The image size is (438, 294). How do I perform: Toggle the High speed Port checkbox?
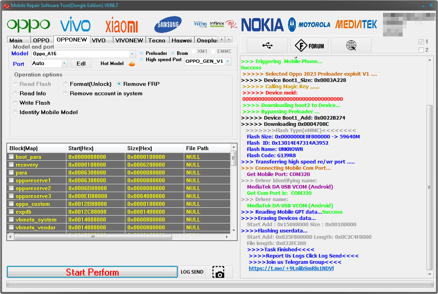click(x=142, y=59)
